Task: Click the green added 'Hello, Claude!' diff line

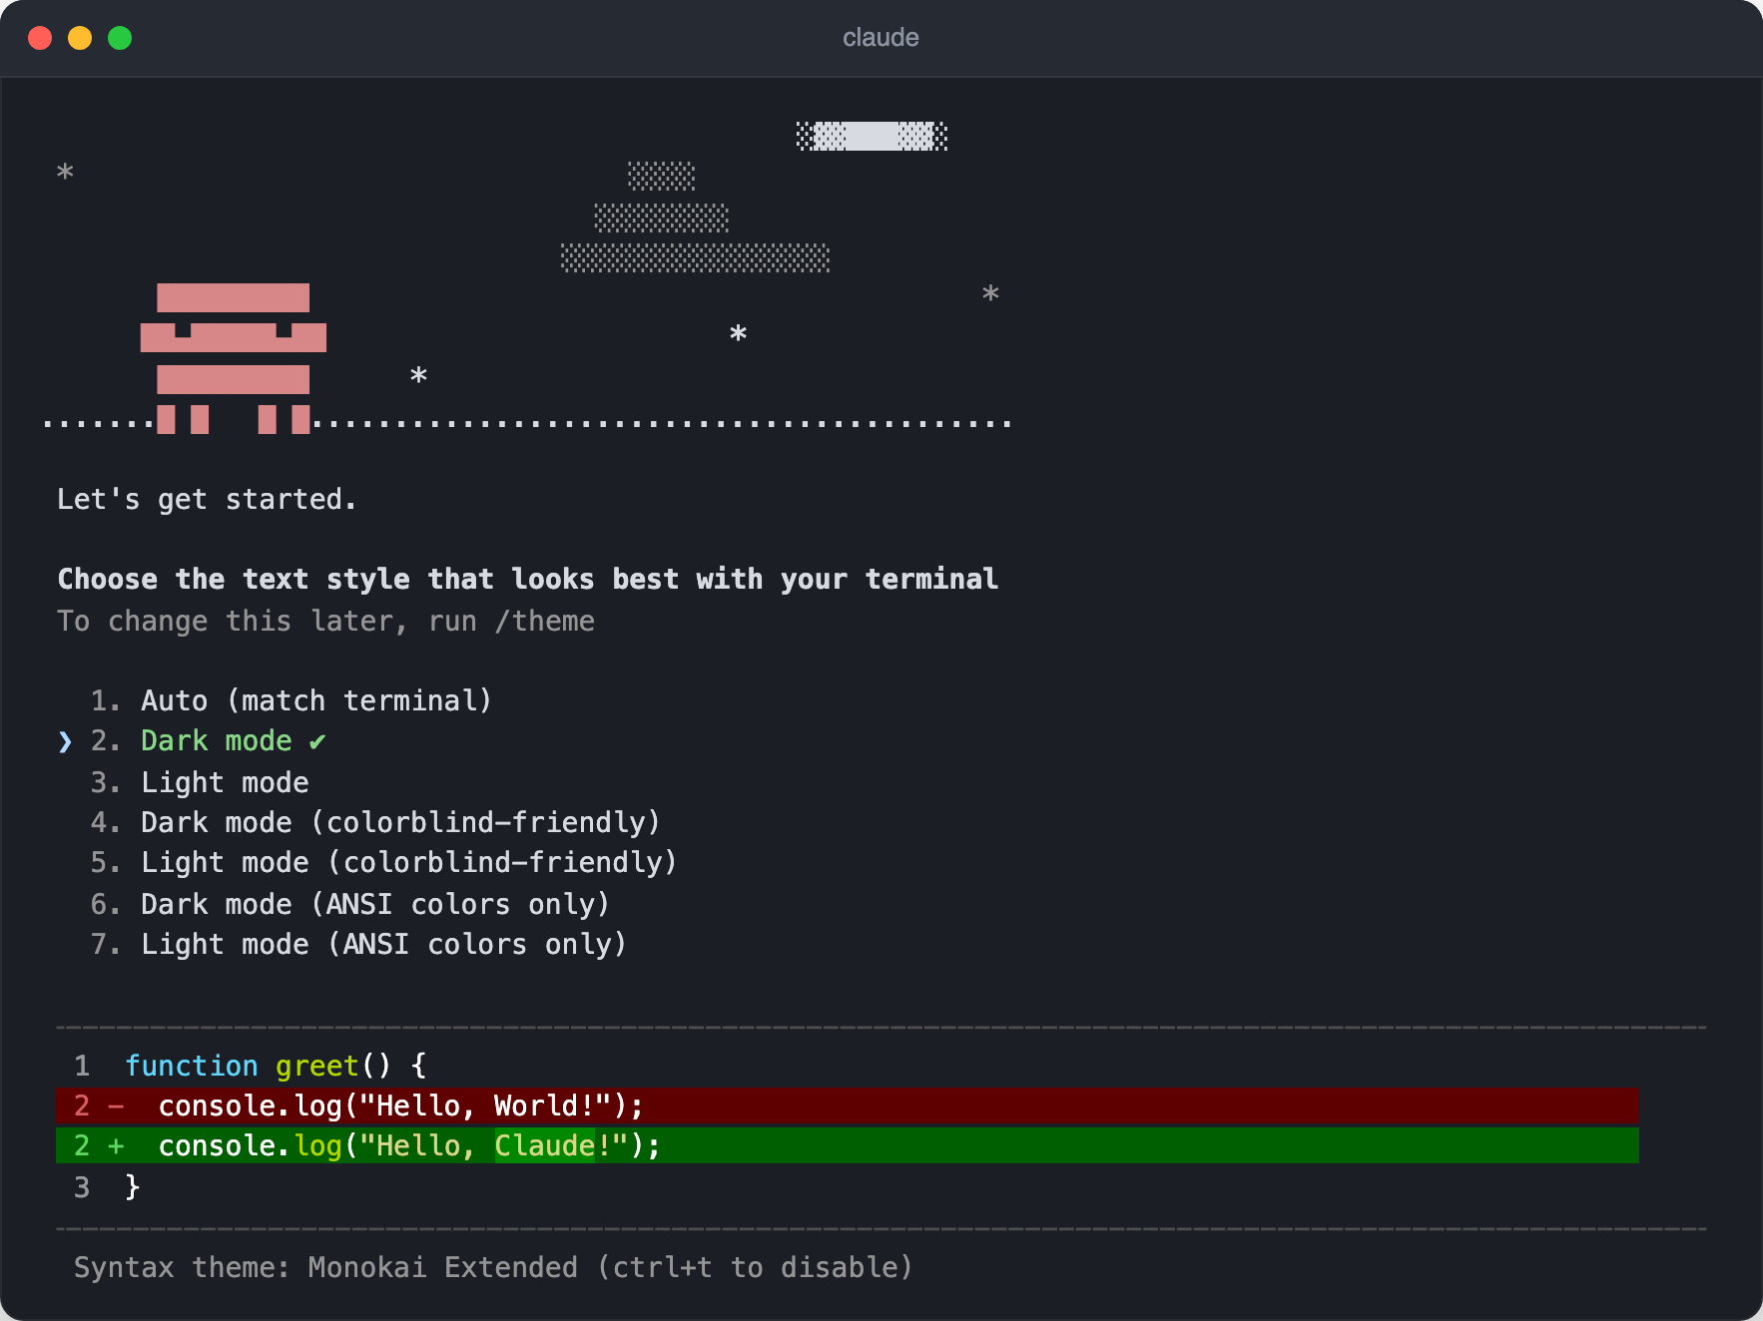Action: [x=848, y=1145]
